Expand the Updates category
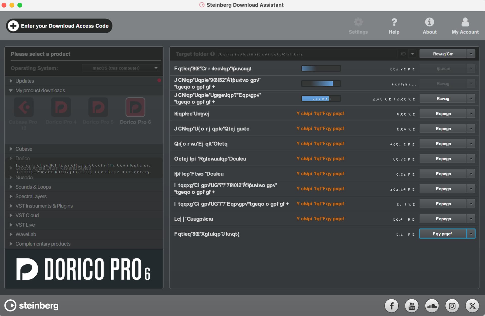This screenshot has height=316, width=485. click(x=11, y=81)
